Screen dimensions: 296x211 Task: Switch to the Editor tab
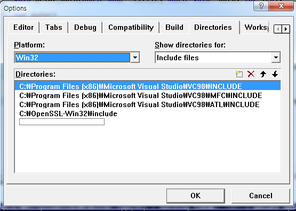click(x=23, y=27)
